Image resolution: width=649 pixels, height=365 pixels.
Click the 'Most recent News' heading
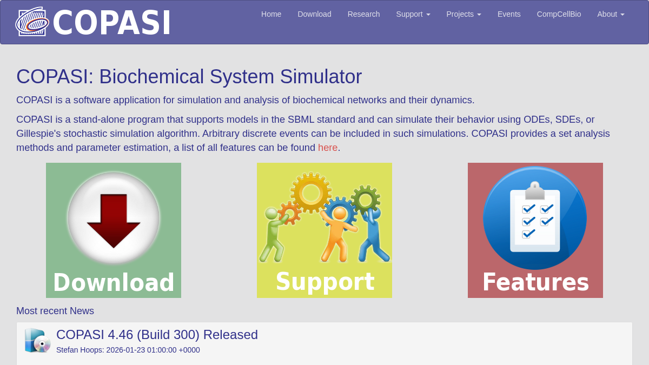point(55,311)
